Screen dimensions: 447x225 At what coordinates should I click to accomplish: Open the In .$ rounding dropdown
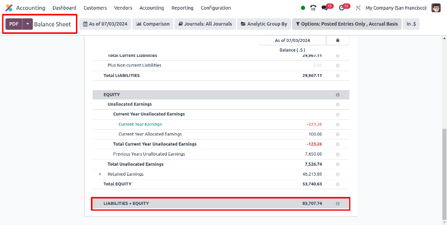(x=411, y=24)
